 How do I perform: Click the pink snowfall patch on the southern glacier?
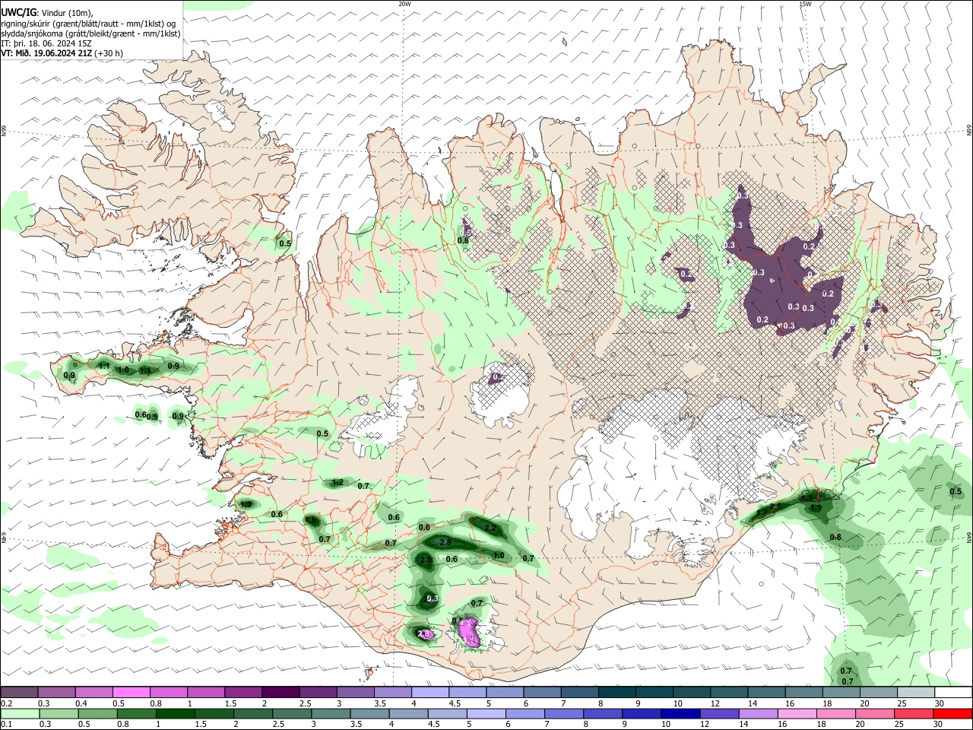pyautogui.click(x=470, y=632)
